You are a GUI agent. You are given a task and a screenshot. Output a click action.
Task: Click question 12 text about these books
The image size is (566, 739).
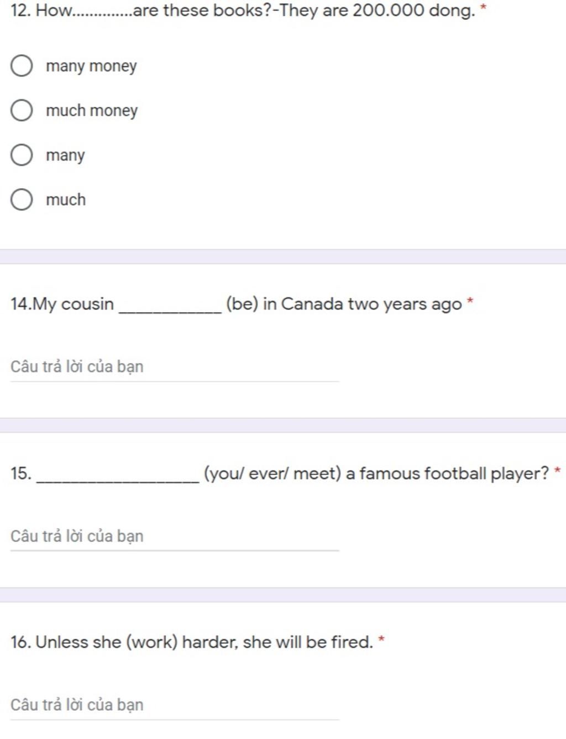click(243, 11)
